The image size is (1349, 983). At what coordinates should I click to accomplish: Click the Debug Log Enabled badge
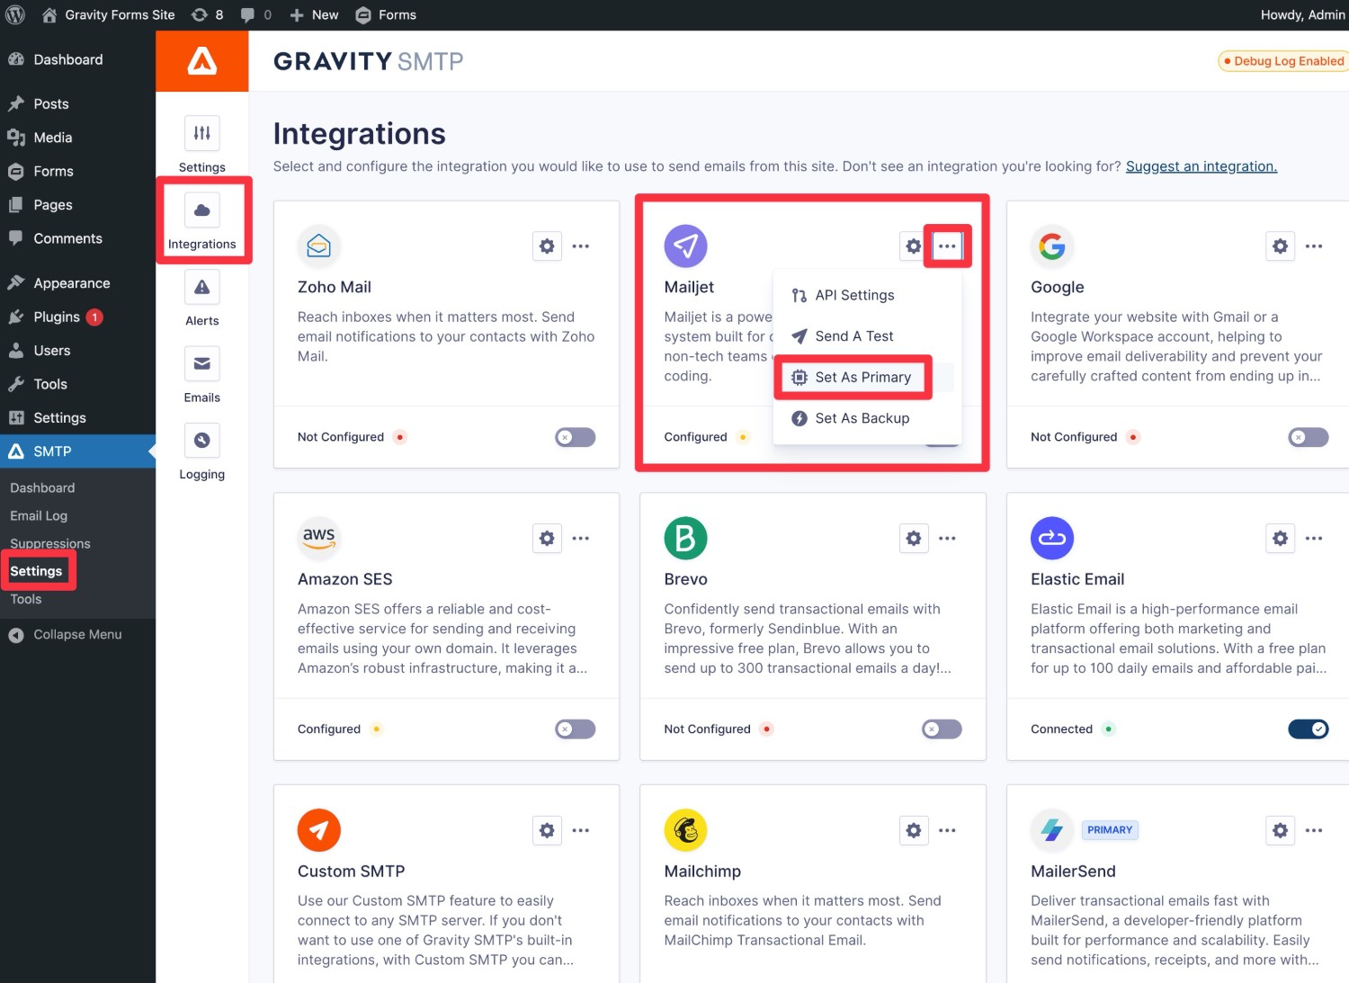[x=1284, y=61]
